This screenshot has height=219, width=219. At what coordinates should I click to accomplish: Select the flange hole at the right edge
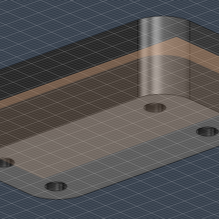207,131
